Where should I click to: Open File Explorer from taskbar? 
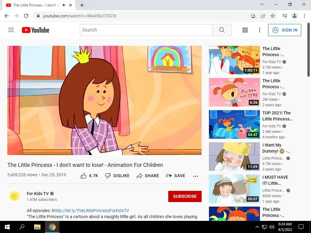pyautogui.click(x=37, y=227)
